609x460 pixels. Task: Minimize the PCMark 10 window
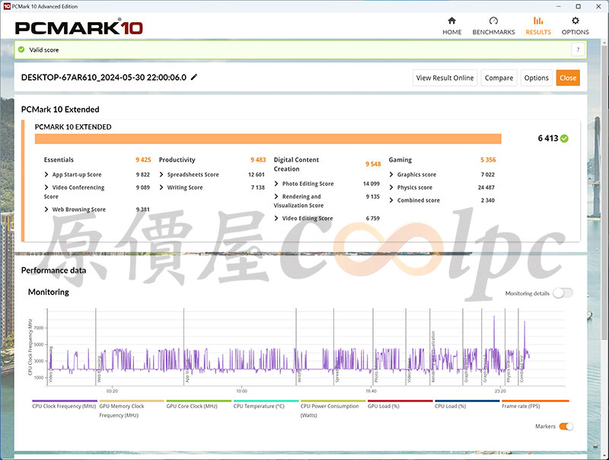pyautogui.click(x=559, y=6)
